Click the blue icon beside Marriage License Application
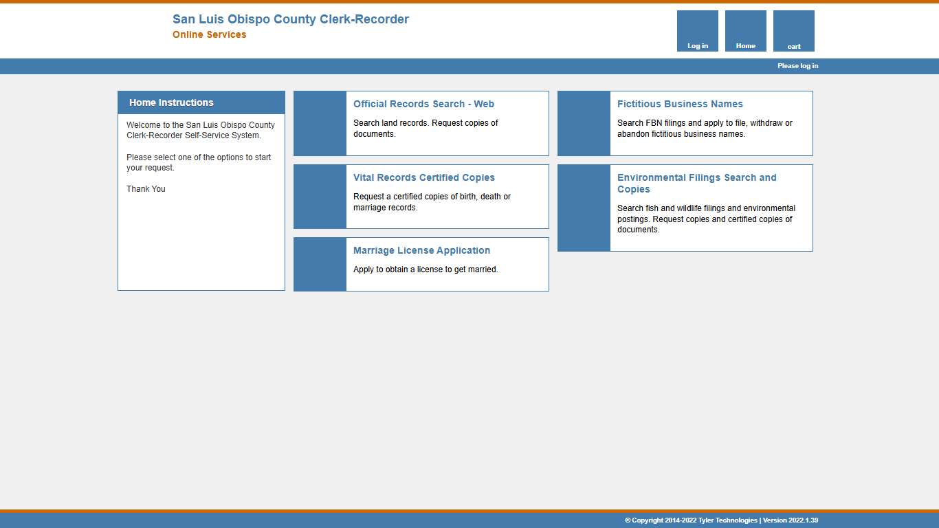The image size is (939, 528). click(320, 265)
